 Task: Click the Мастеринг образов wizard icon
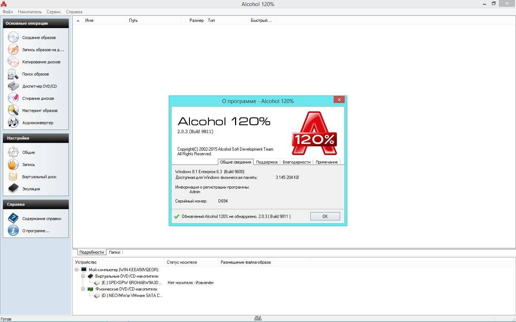click(13, 110)
